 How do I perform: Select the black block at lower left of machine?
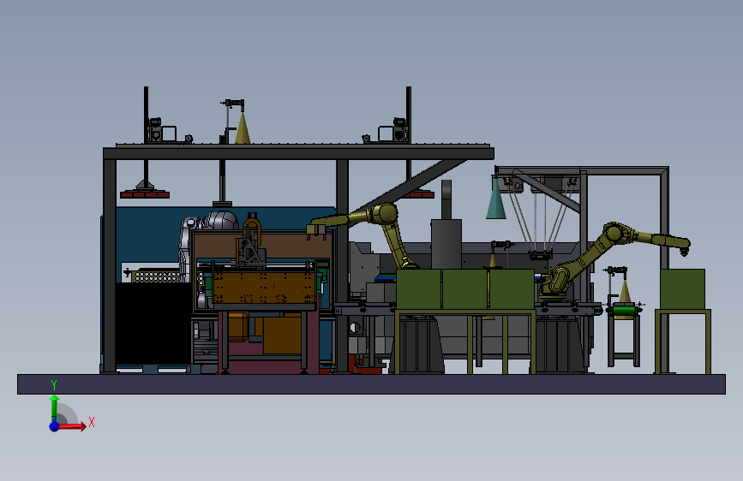[153, 324]
